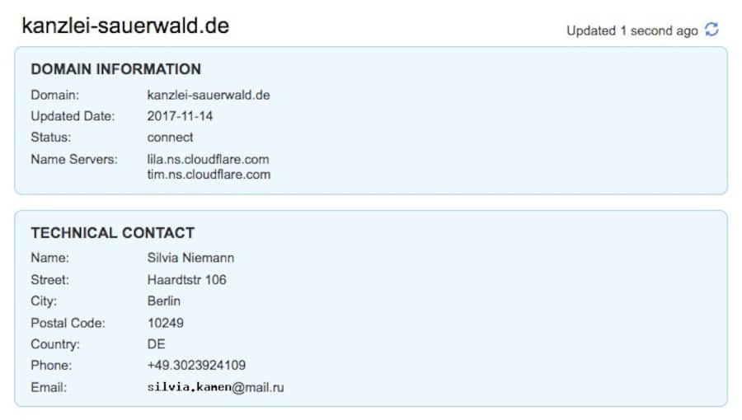The image size is (742, 420).
Task: Click the city value Berlin
Action: click(164, 301)
